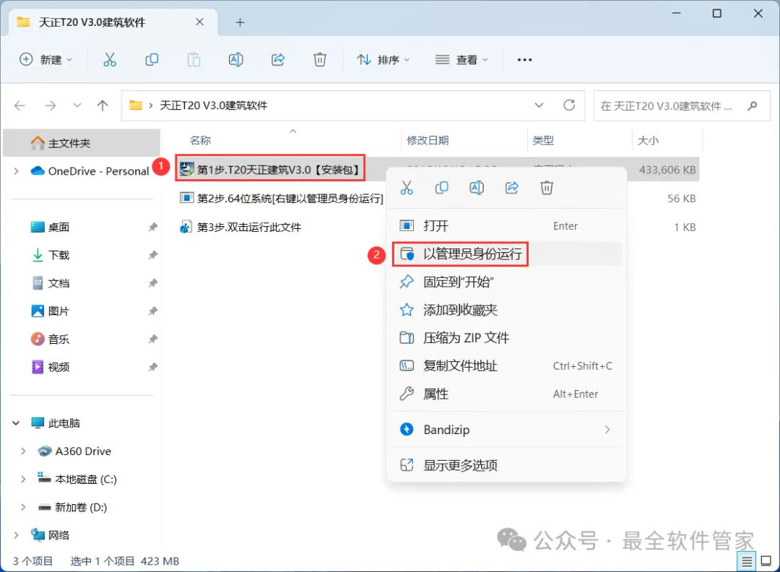Image resolution: width=780 pixels, height=572 pixels.
Task: Open 文档 in quick access
Action: [58, 284]
